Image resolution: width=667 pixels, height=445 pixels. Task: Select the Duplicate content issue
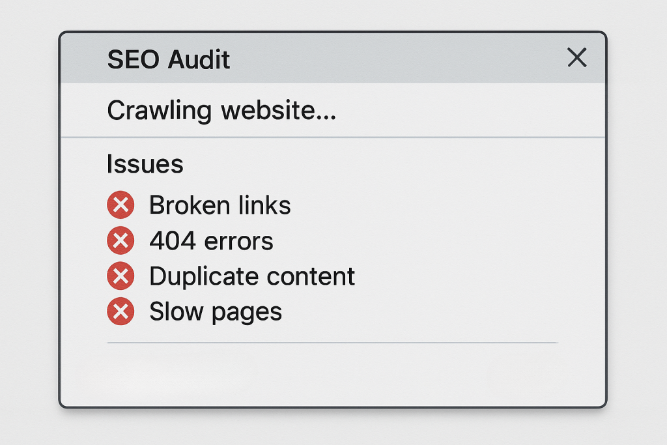[x=251, y=277]
